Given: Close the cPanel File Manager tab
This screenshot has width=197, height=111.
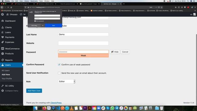Looking at the screenshot, I should (x=34, y=4).
